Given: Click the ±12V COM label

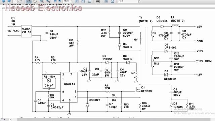Looking at the screenshot, I should [x=204, y=61].
